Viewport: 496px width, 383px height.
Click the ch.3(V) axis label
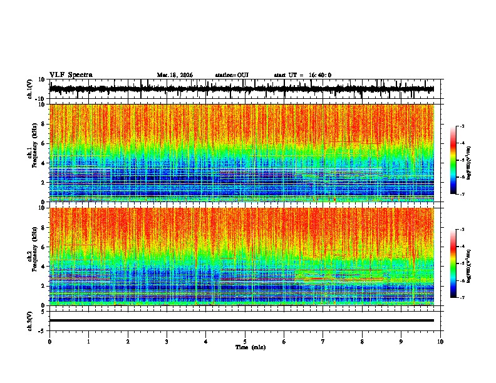click(30, 321)
